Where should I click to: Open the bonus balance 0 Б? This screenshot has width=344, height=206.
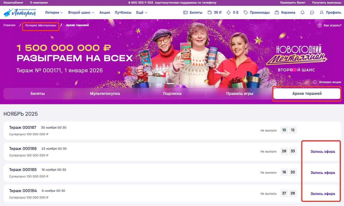click(x=232, y=12)
